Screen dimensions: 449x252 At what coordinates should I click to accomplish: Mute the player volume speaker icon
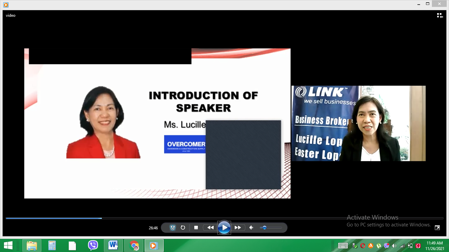[251, 227]
